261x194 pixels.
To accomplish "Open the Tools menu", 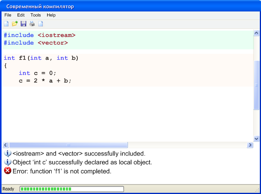I will (x=36, y=15).
